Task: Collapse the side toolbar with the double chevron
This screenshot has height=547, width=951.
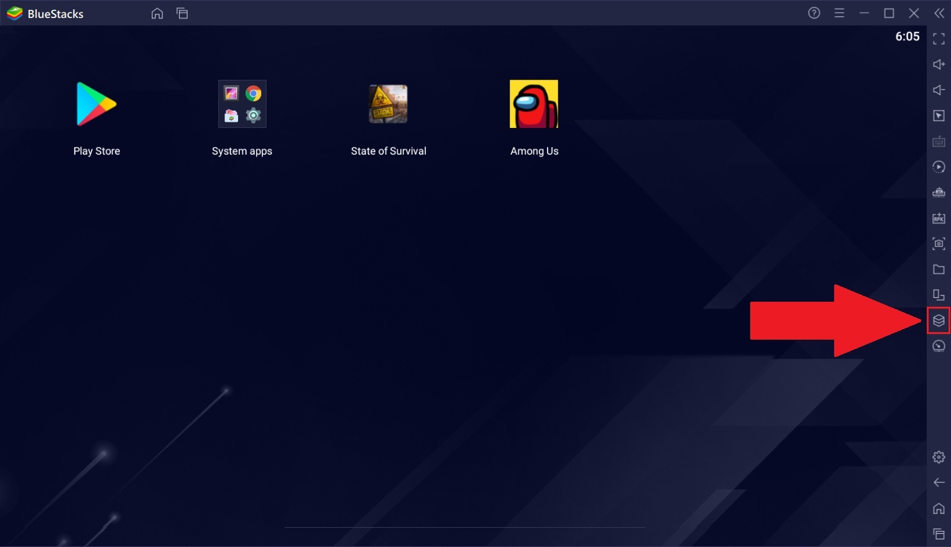Action: (939, 13)
